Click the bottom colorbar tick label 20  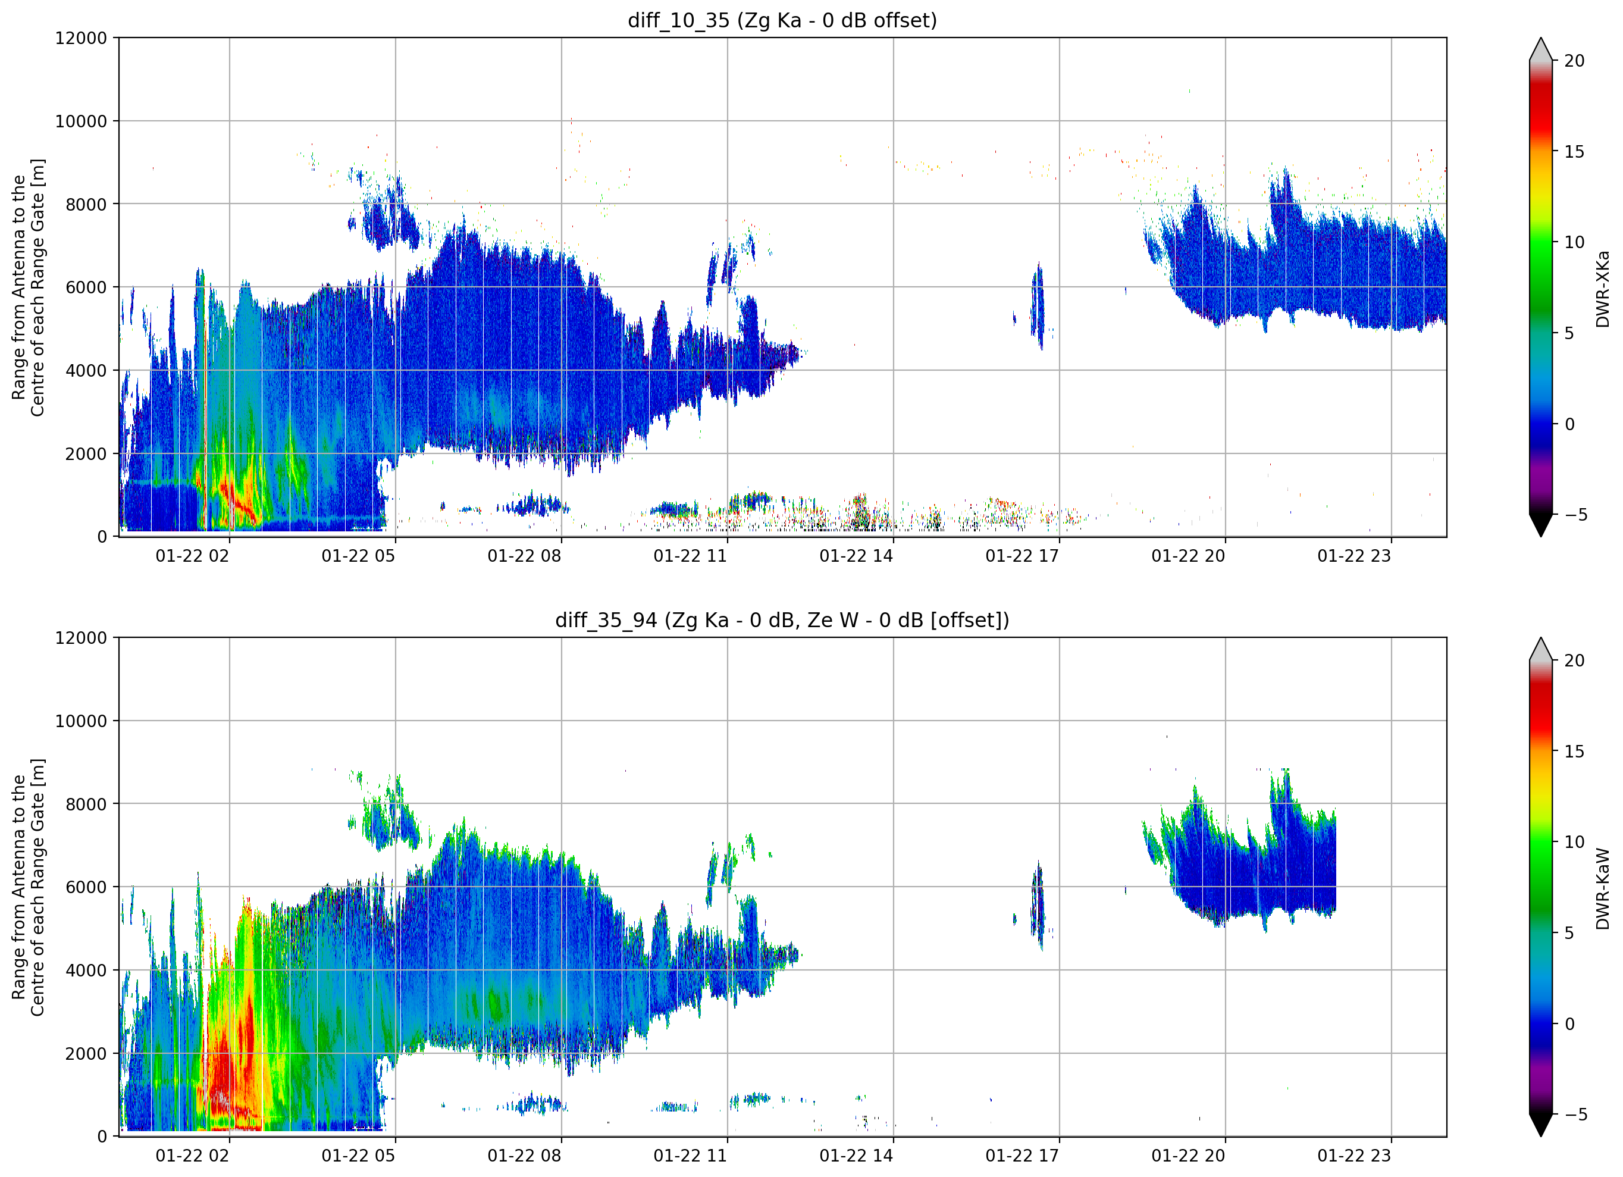1574,660
